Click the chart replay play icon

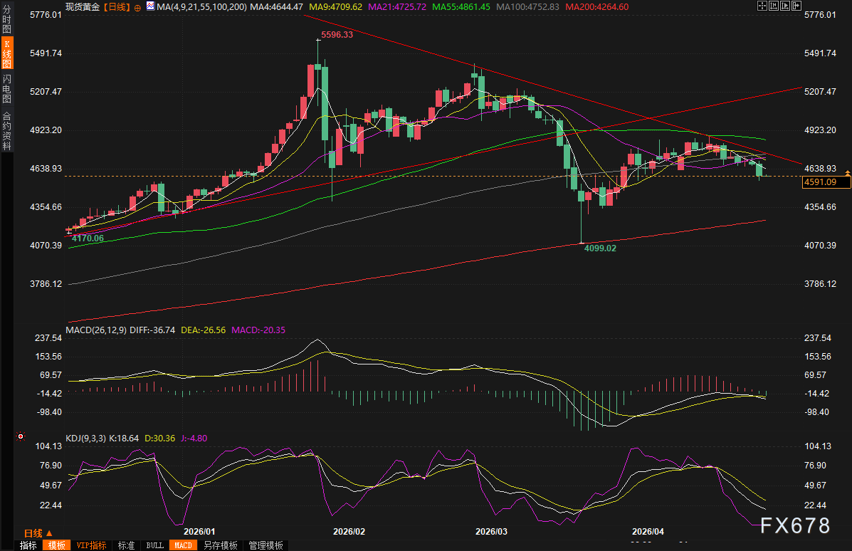click(787, 6)
